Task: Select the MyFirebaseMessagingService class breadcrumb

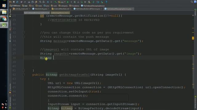Action: (x=93, y=6)
